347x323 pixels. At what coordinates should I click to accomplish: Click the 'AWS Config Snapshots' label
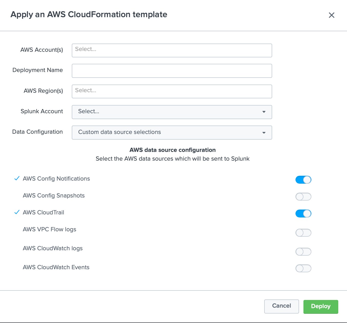[54, 196]
